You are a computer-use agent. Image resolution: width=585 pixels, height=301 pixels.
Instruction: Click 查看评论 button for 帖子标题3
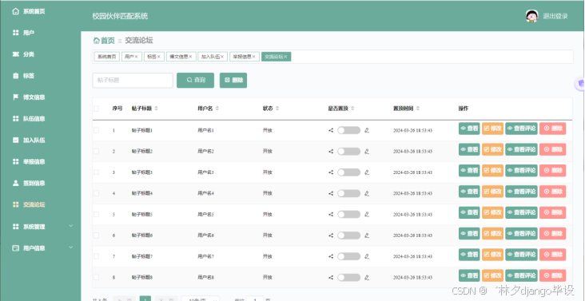521,171
